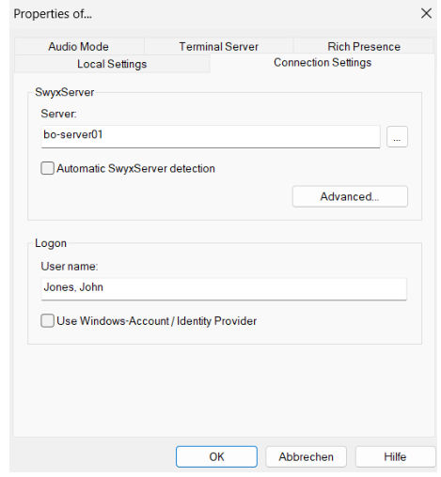Select the Connection Settings tab
The height and width of the screenshot is (477, 441).
coord(323,63)
